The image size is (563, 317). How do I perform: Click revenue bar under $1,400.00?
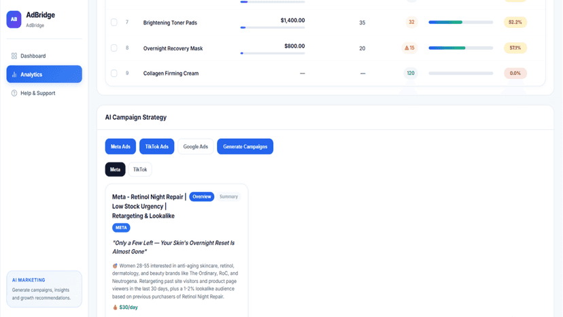273,27
